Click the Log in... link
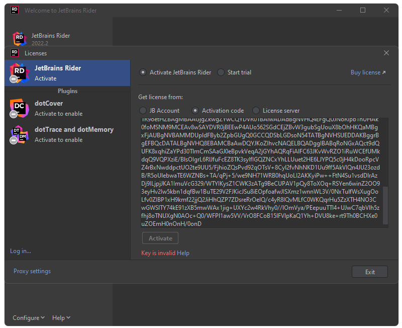The image size is (402, 328). pyautogui.click(x=21, y=251)
